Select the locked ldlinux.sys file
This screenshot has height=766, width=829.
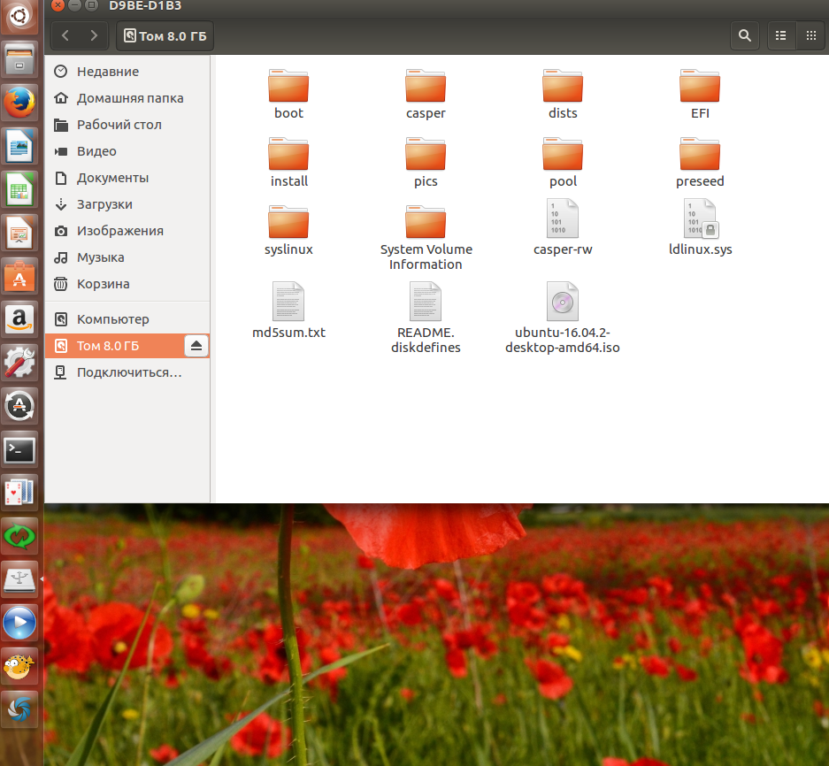pyautogui.click(x=700, y=218)
